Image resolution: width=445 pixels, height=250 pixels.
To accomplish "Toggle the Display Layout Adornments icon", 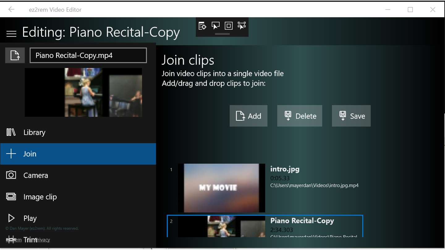I will (x=229, y=26).
